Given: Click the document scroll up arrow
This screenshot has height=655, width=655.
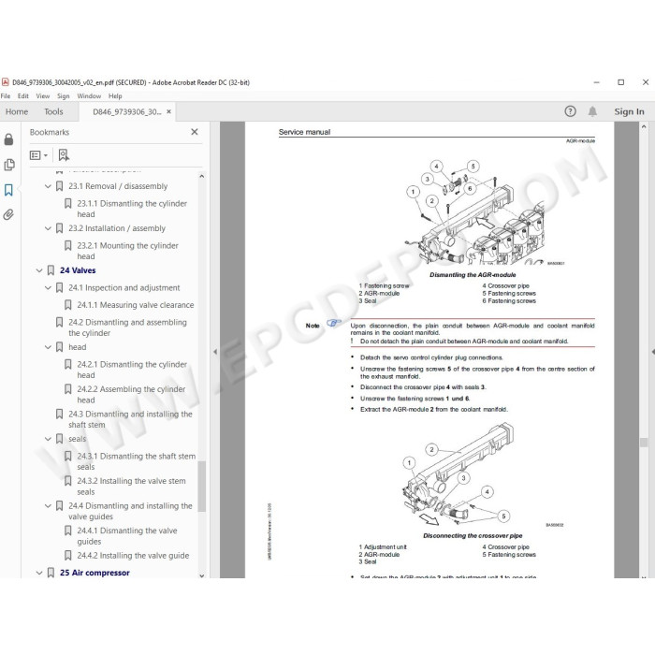Looking at the screenshot, I should [x=644, y=126].
